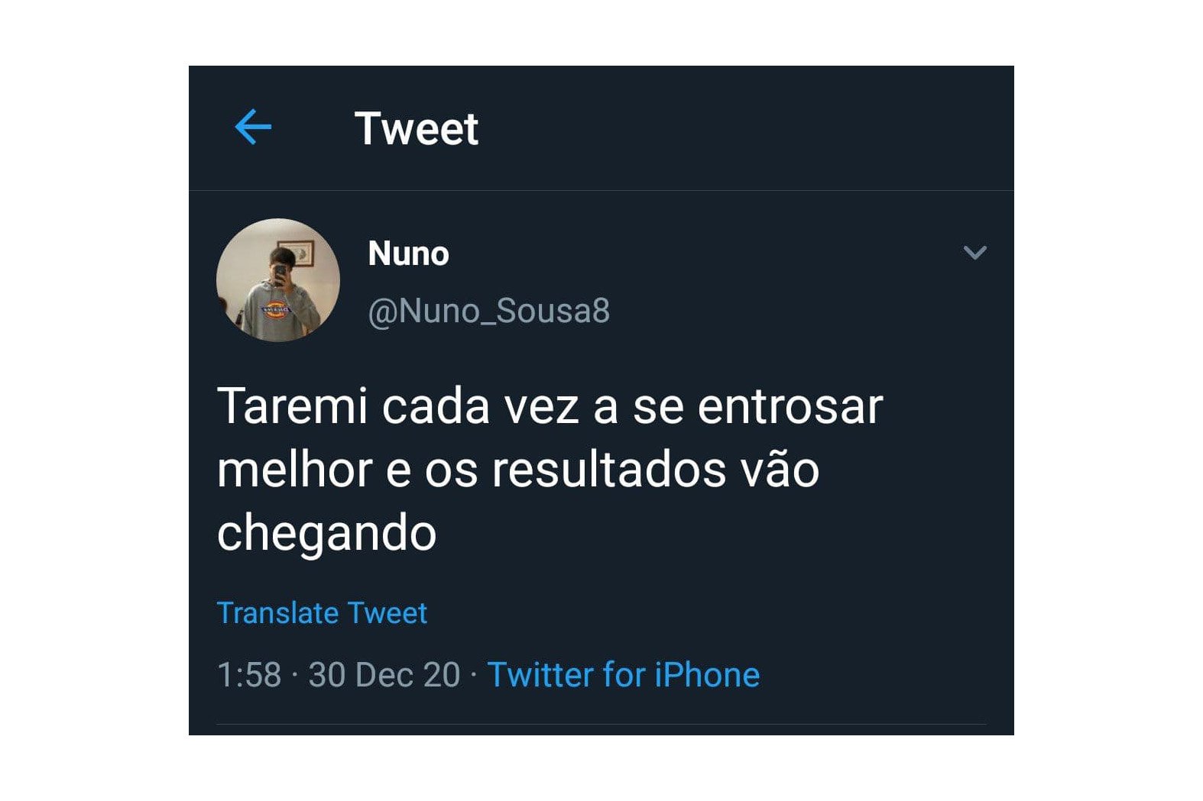
Task: Click the word chegando in the tweet
Action: (x=326, y=533)
